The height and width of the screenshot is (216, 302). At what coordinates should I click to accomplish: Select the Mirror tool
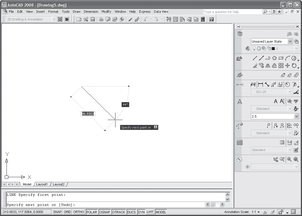(268, 66)
